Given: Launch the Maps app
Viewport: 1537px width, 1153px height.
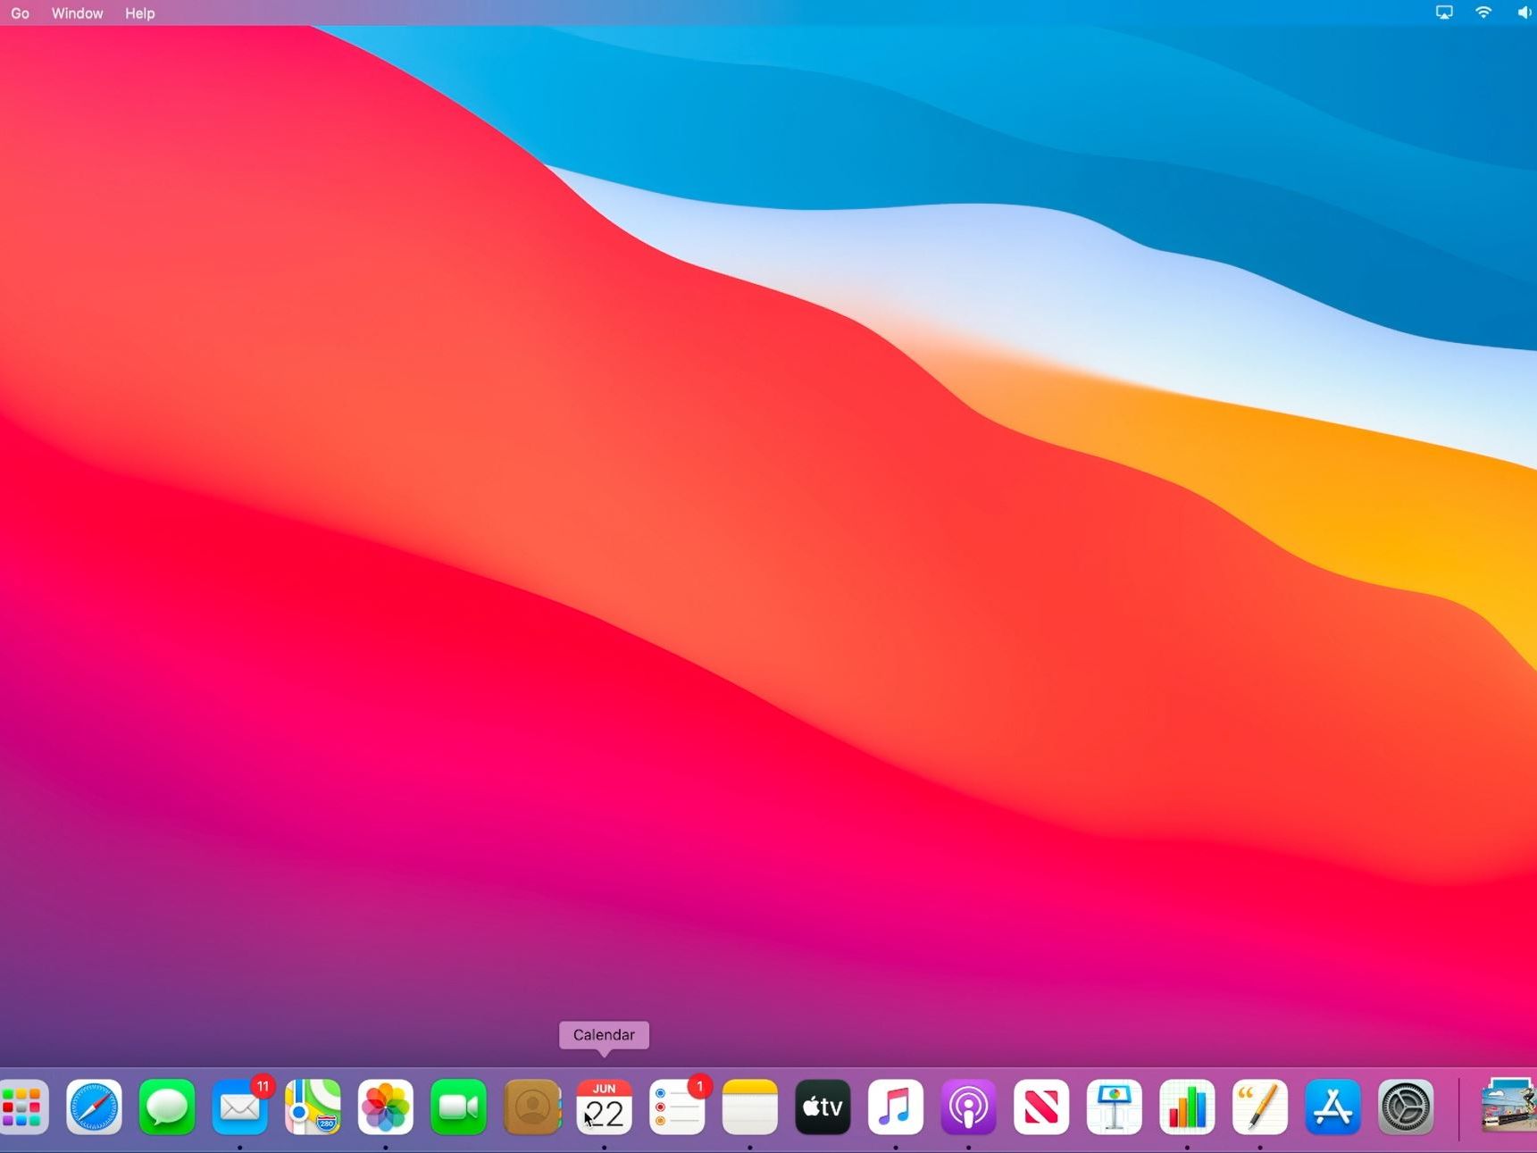Looking at the screenshot, I should pos(313,1107).
